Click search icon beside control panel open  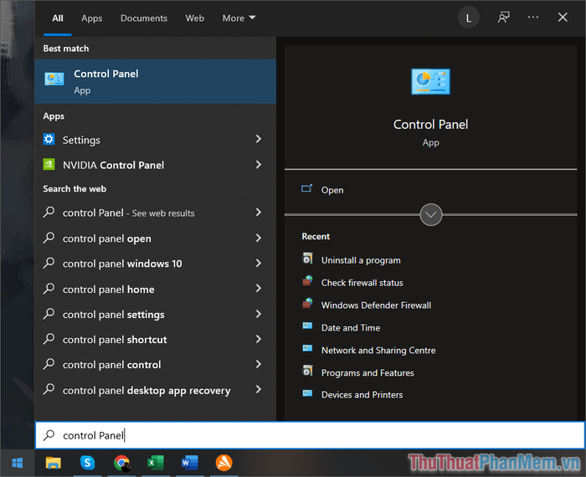coord(49,238)
